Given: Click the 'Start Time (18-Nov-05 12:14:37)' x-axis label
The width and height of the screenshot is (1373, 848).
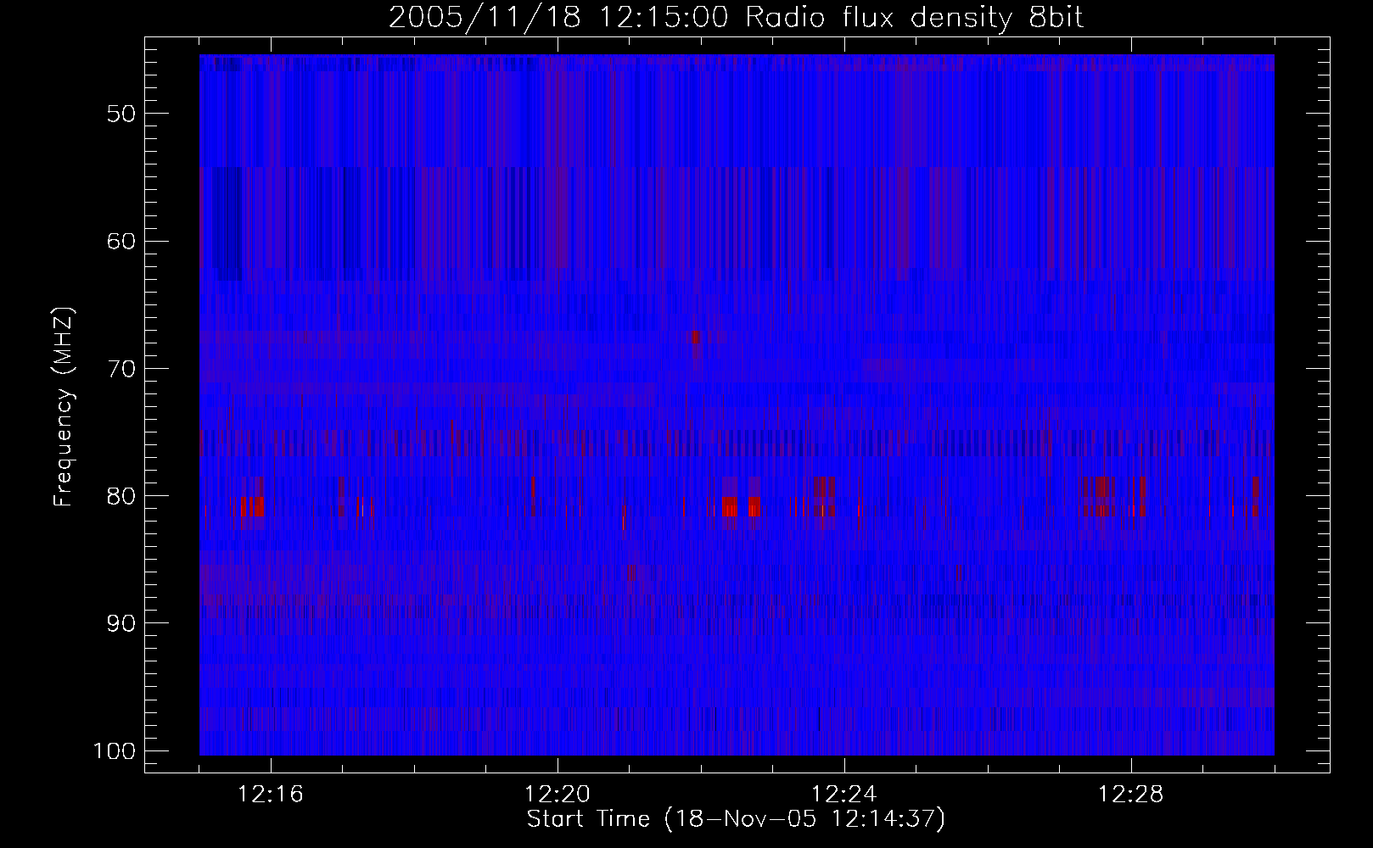Looking at the screenshot, I should point(736,819).
